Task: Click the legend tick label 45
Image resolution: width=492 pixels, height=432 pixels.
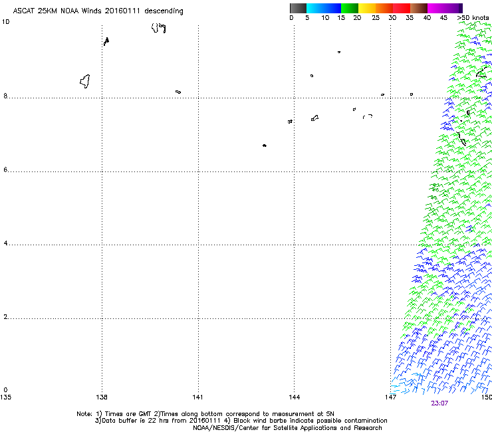Action: coord(443,17)
